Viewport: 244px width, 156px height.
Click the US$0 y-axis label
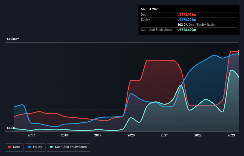11,128
